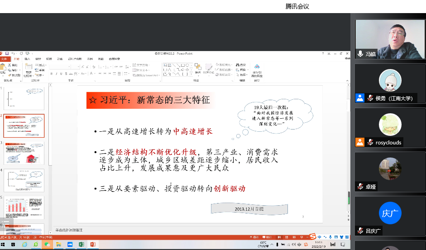Open the font color picker

pyautogui.click(x=91, y=73)
